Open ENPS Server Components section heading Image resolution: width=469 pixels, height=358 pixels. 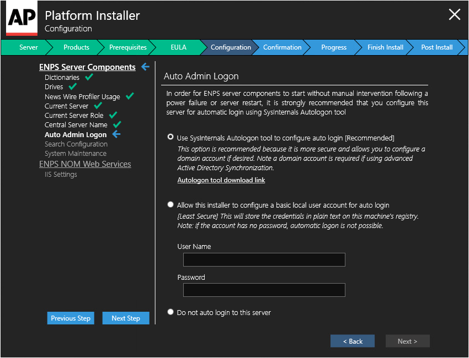click(x=87, y=67)
